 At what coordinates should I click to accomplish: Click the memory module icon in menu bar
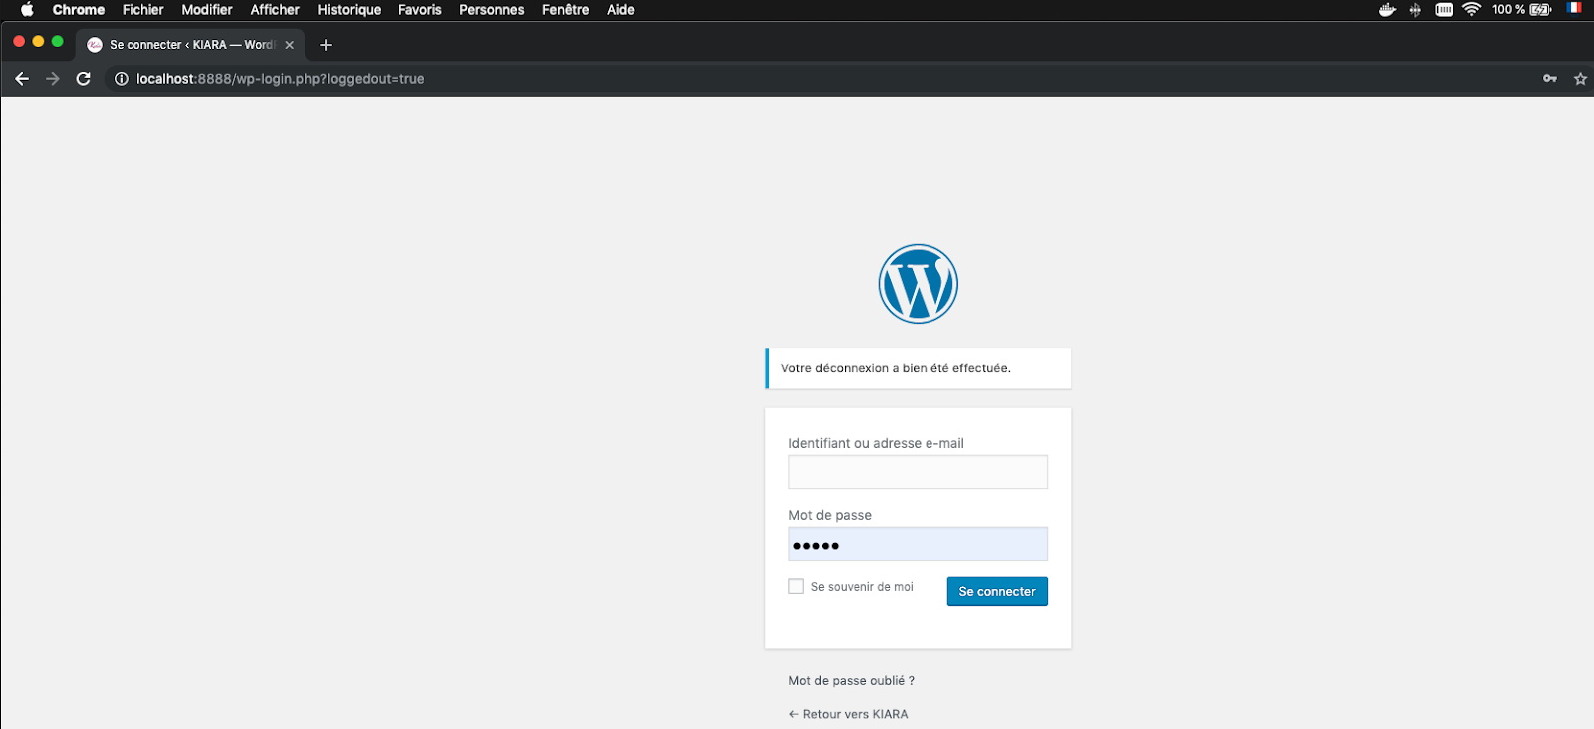1444,10
